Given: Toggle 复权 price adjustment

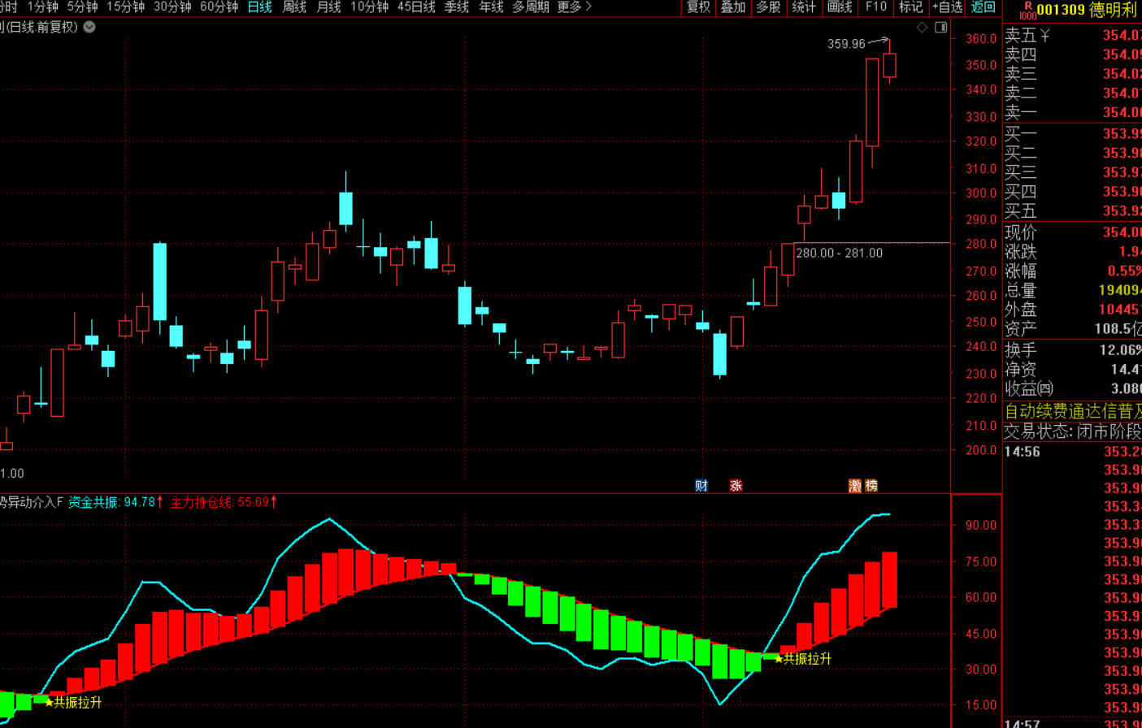Looking at the screenshot, I should click(698, 7).
